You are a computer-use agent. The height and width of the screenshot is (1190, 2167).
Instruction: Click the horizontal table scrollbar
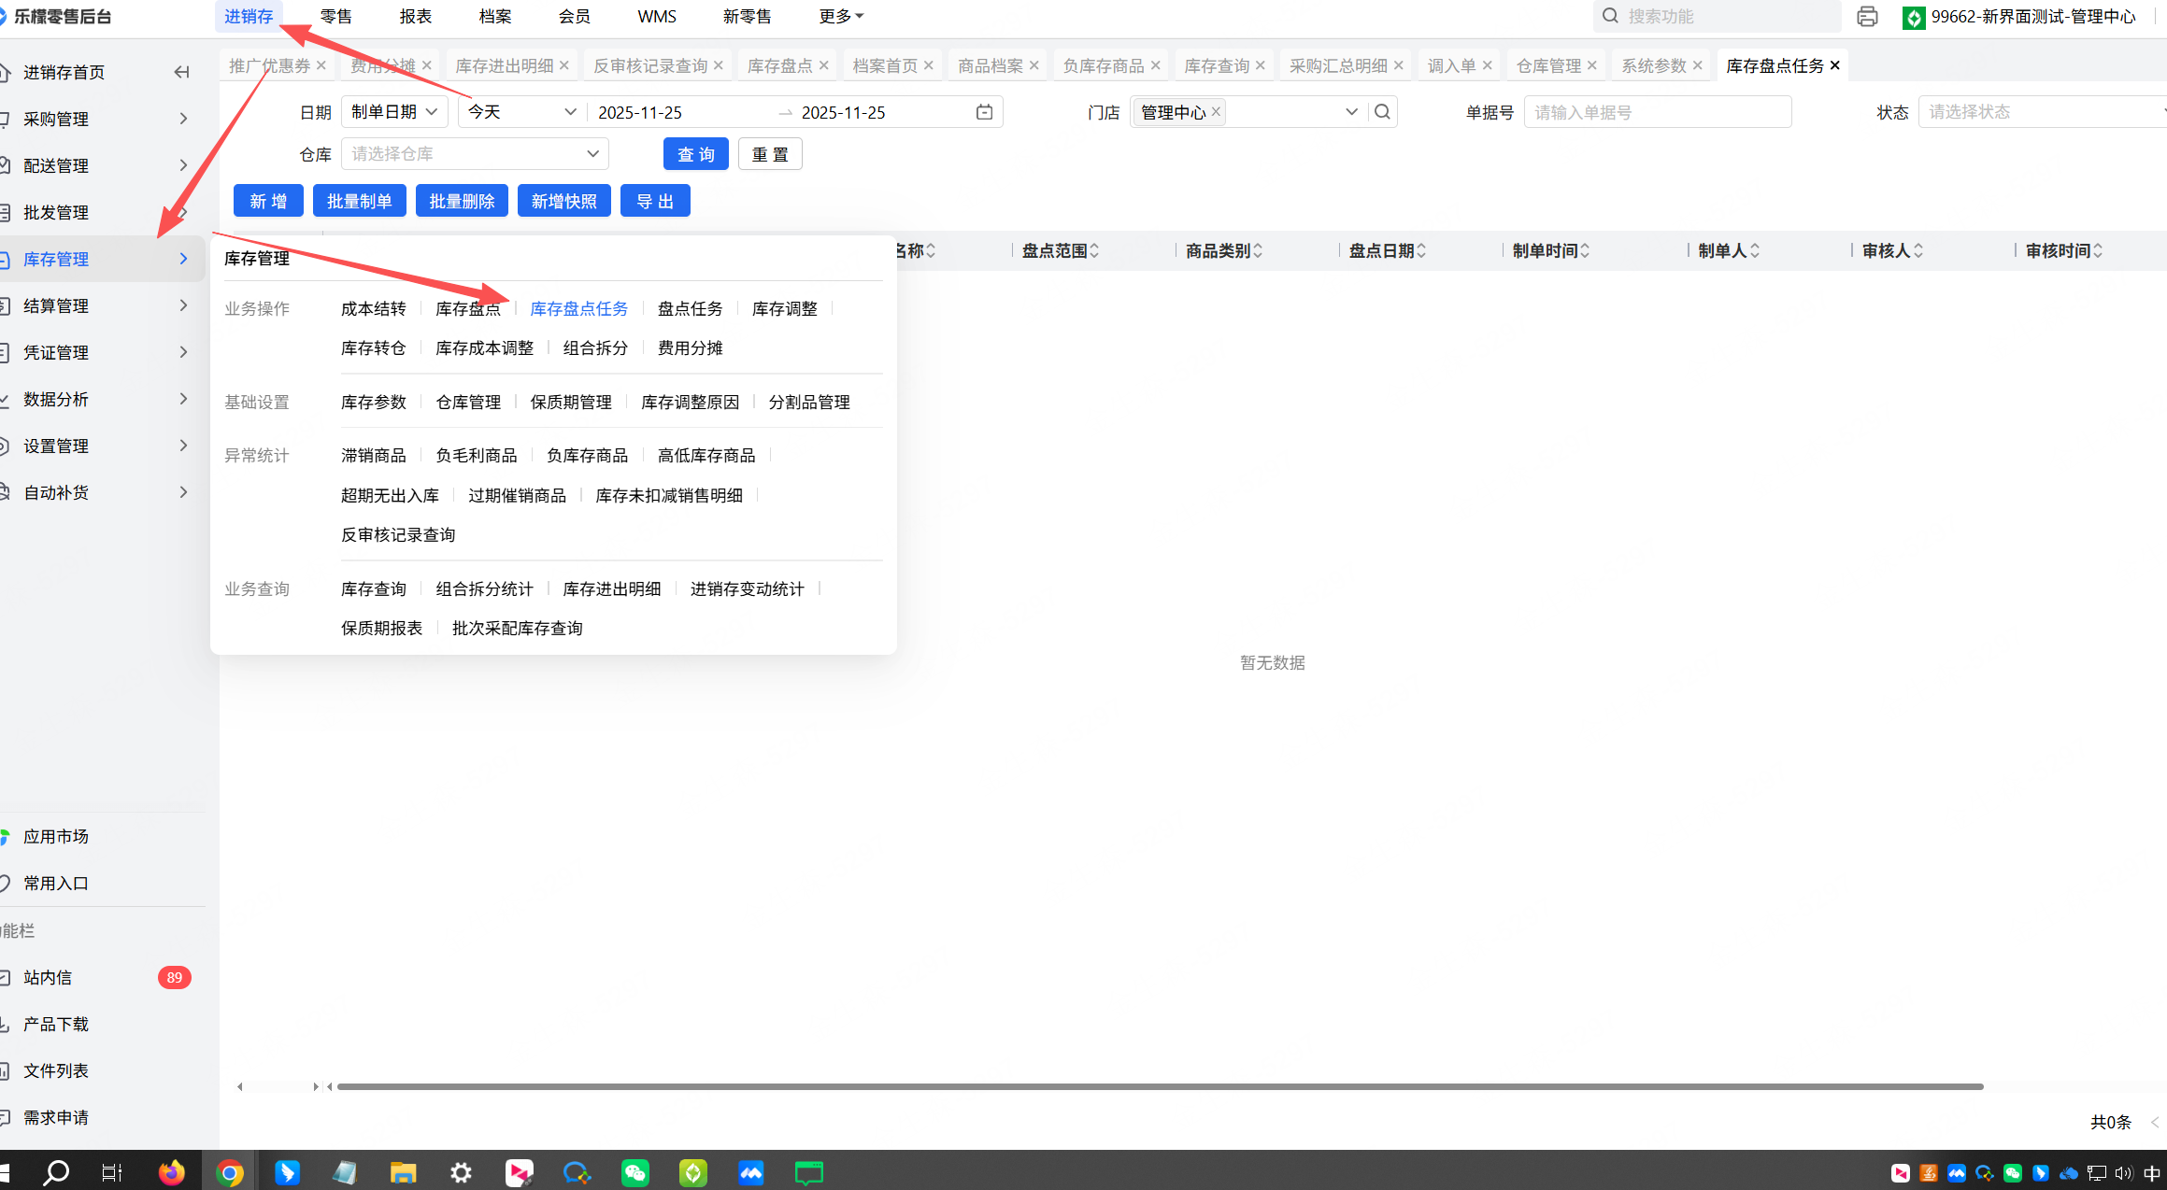click(1159, 1086)
